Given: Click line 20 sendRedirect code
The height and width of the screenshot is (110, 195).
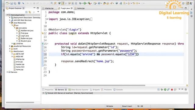Looking at the screenshot, I should pyautogui.click(x=87, y=61).
